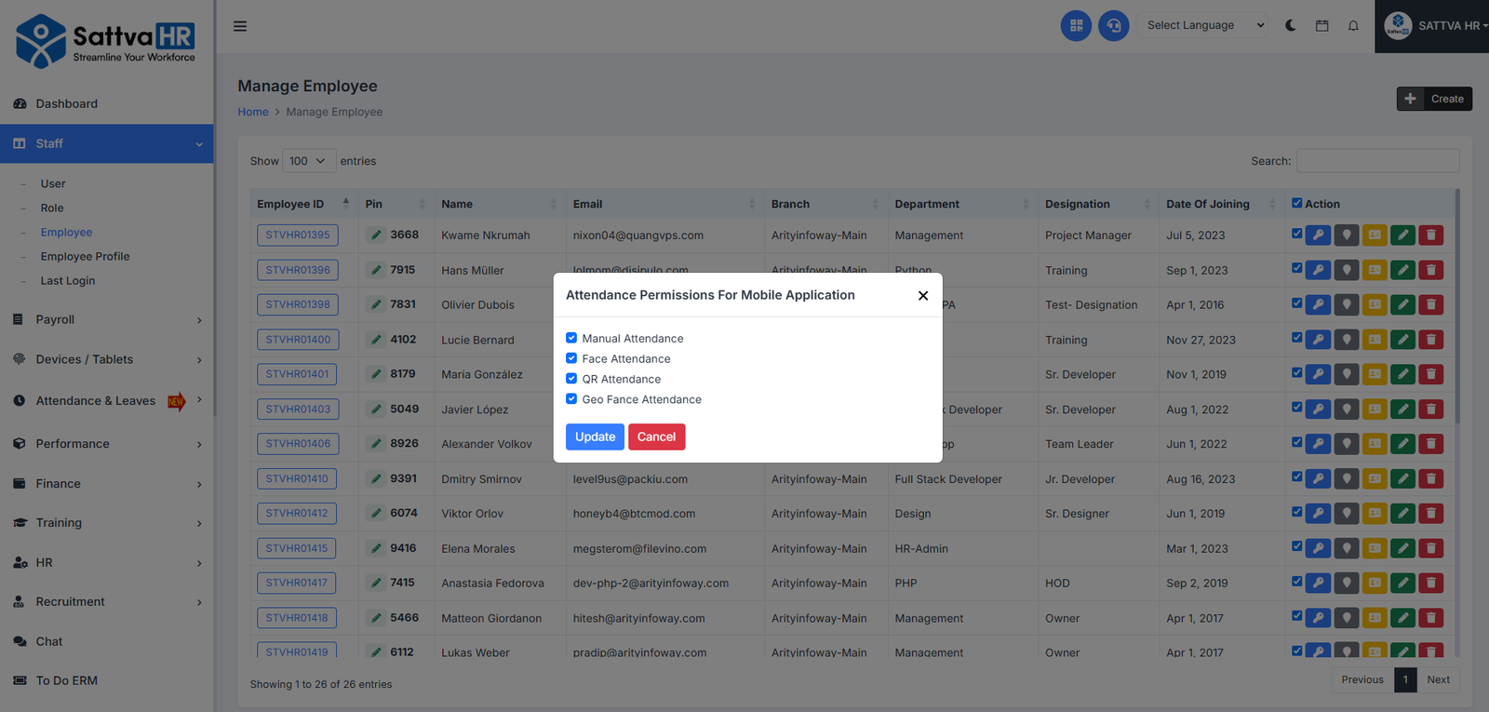Open the User submenu item
The height and width of the screenshot is (712, 1489).
pyautogui.click(x=53, y=183)
